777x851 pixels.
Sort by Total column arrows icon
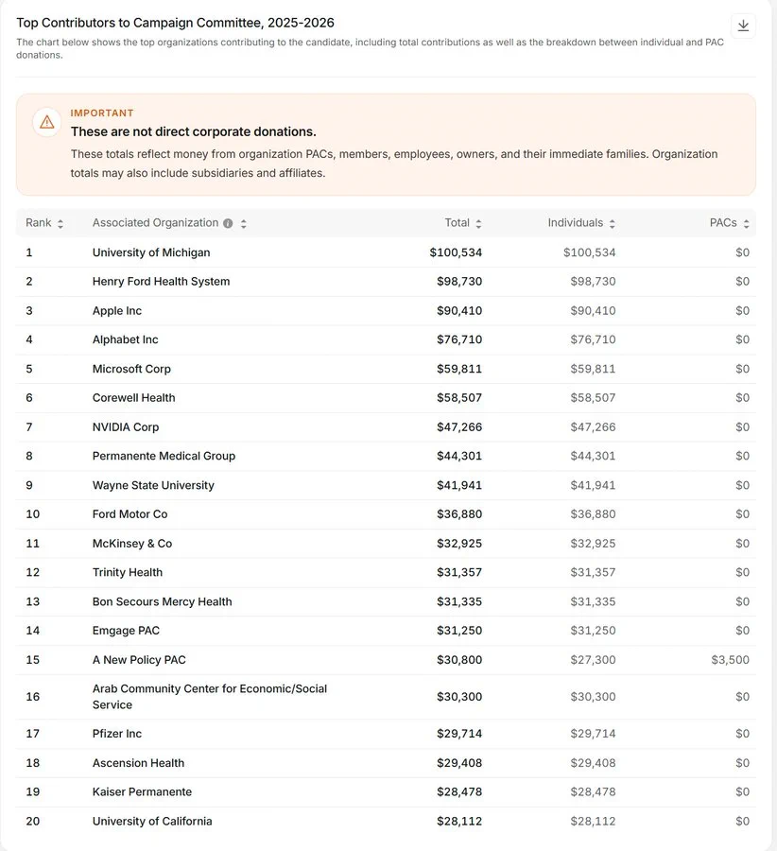[x=478, y=223]
